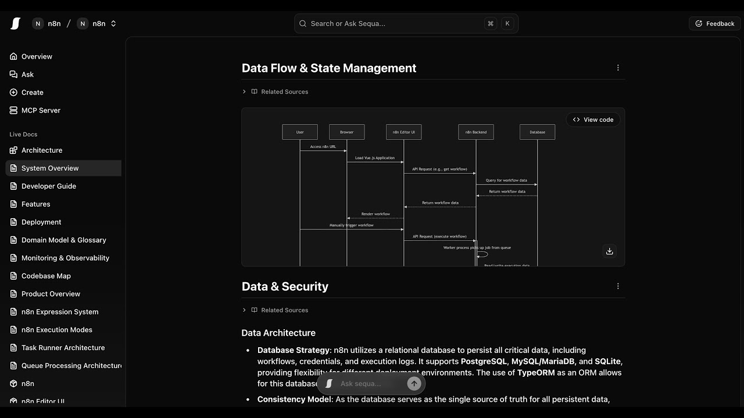Viewport: 744px width, 418px height.
Task: Click Domain Model & Glossary document icon
Action: [14, 240]
